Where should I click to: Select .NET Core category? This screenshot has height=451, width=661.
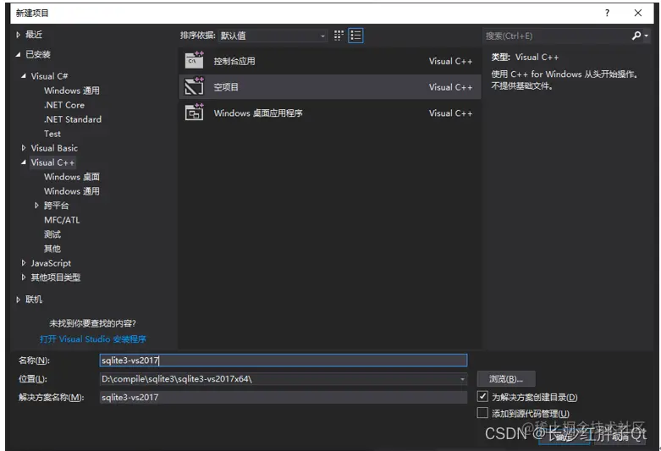click(x=64, y=105)
